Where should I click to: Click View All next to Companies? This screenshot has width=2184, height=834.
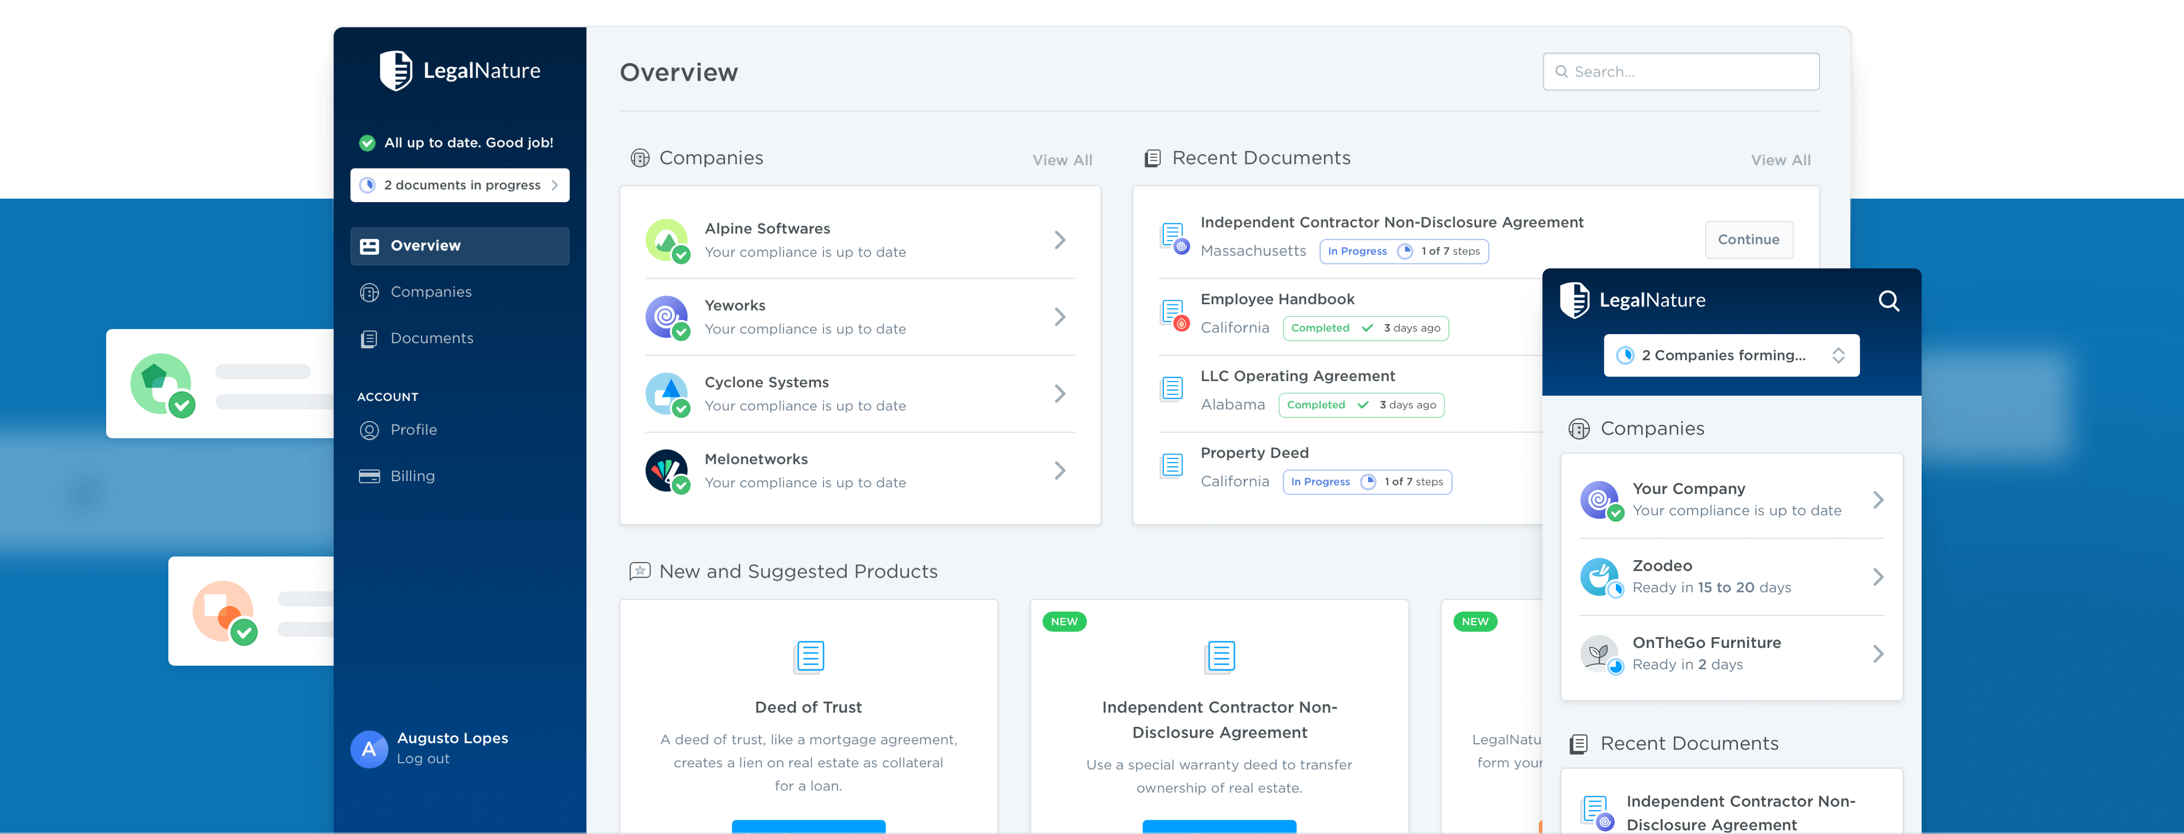pos(1062,160)
